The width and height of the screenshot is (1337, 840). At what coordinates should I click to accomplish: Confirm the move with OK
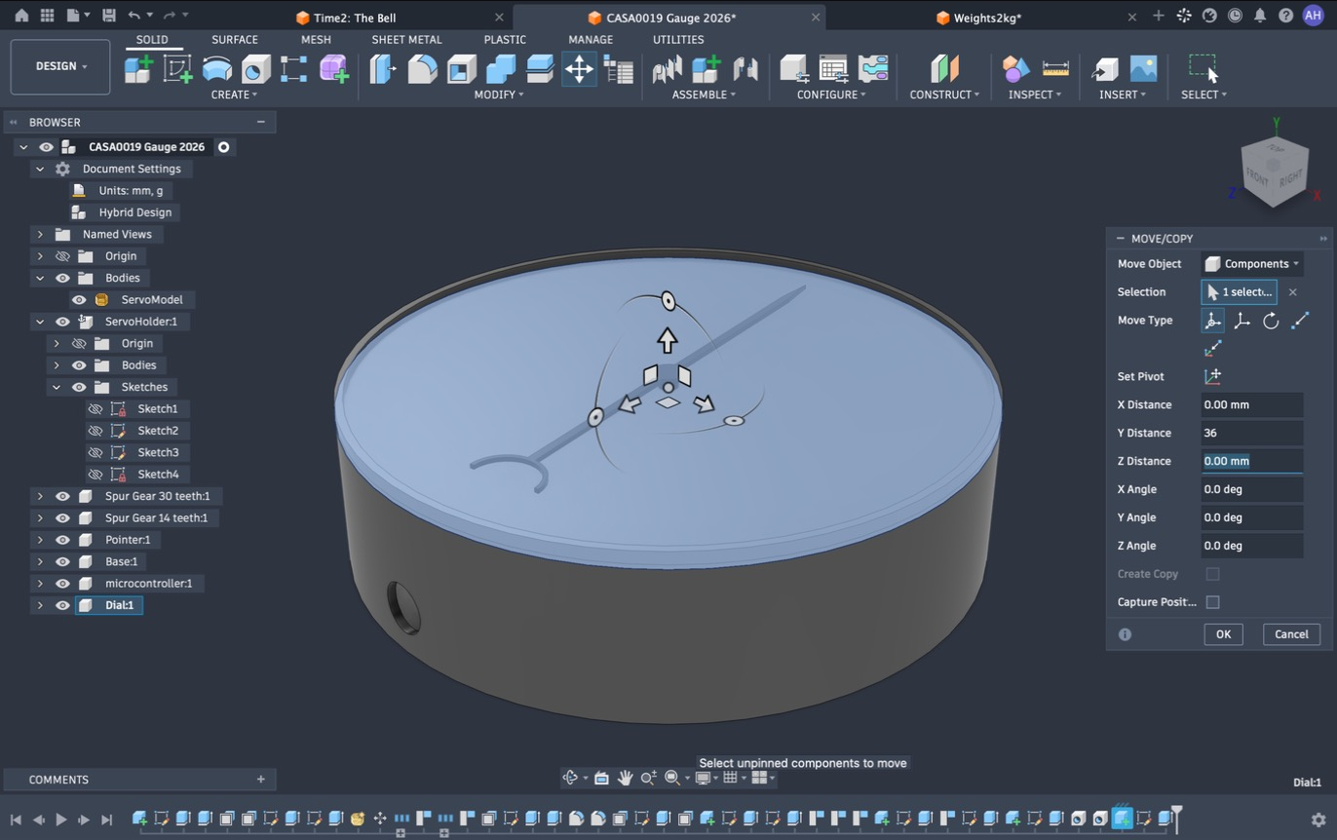click(x=1223, y=634)
